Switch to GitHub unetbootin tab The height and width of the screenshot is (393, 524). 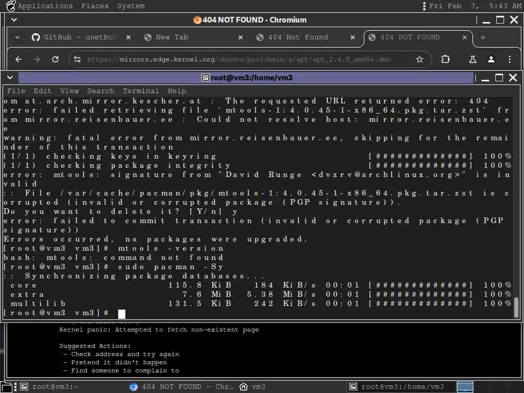coord(80,37)
